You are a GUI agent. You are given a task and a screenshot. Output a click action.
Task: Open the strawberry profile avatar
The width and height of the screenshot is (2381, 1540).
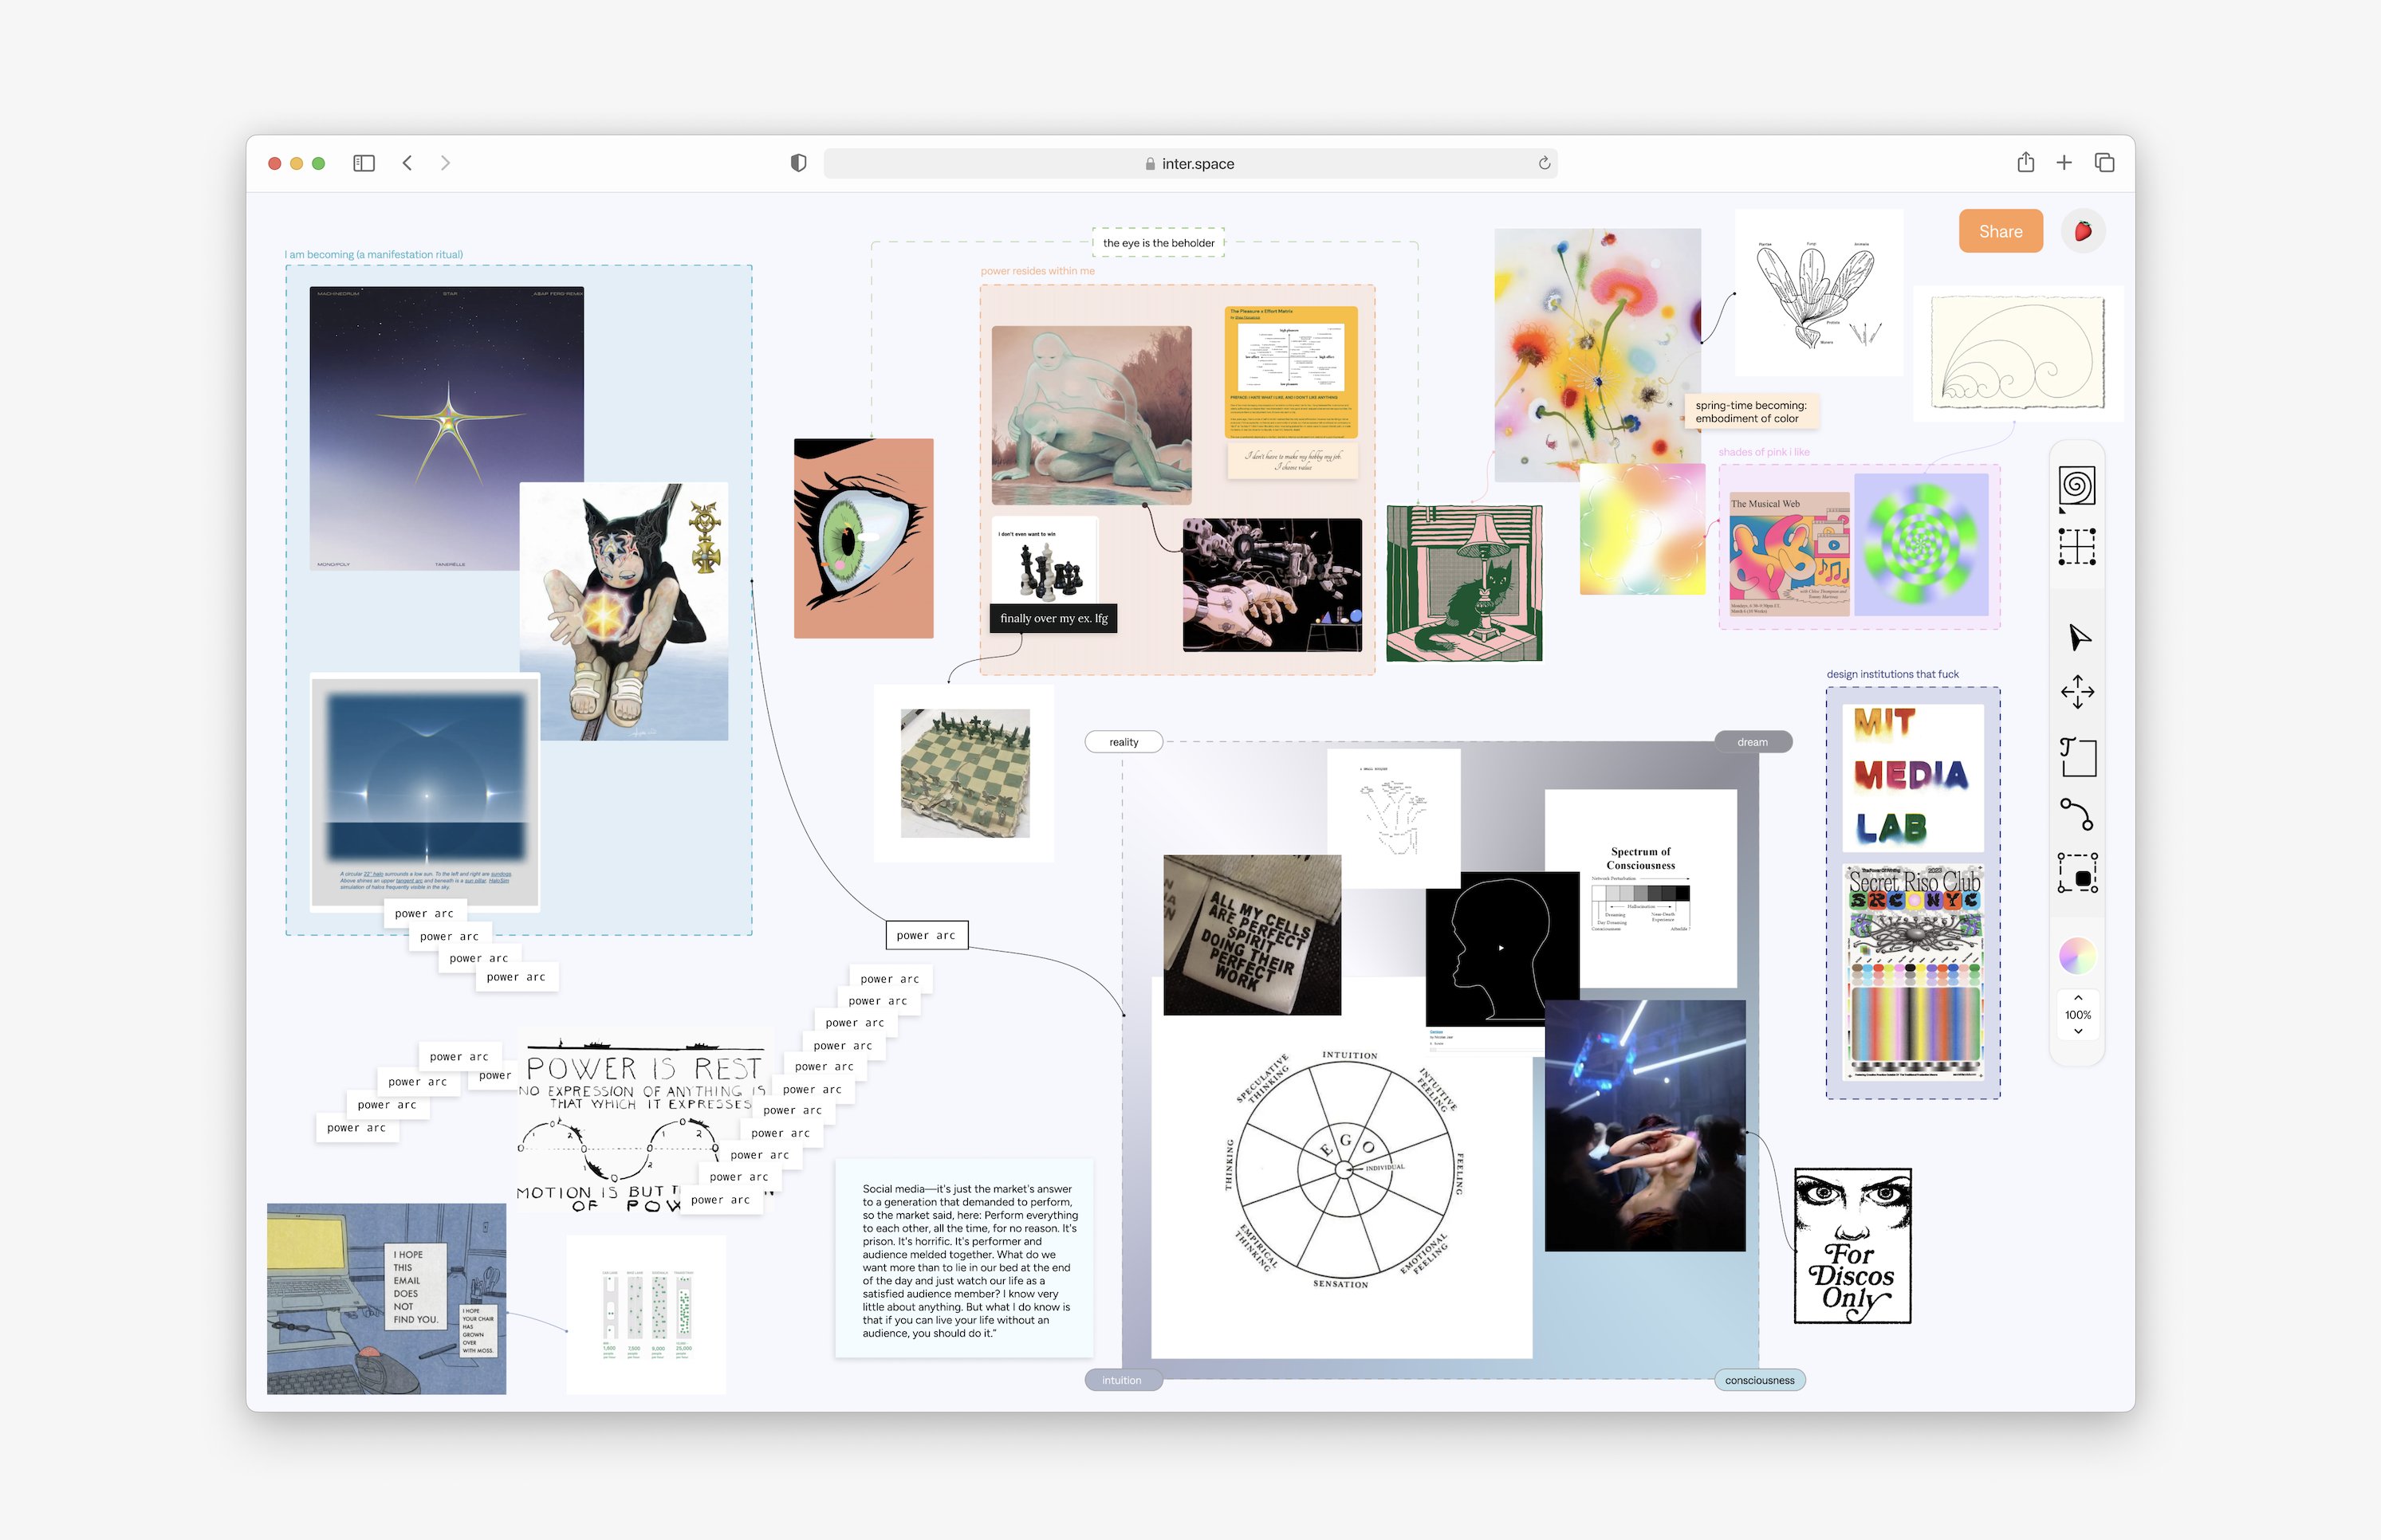click(x=2083, y=231)
